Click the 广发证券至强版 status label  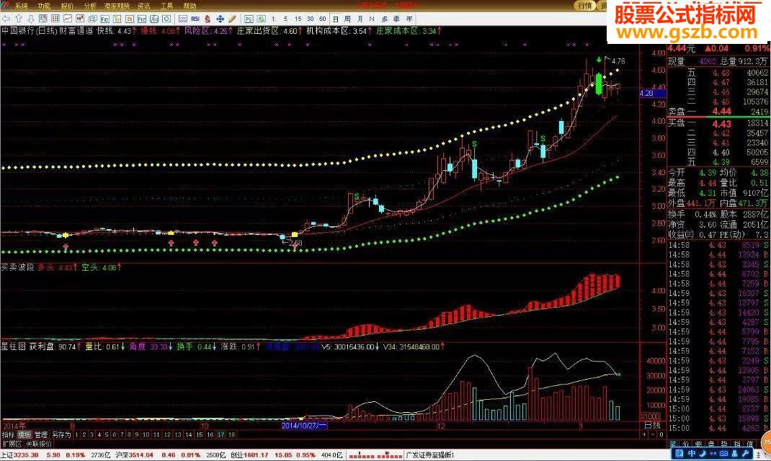coord(429,455)
